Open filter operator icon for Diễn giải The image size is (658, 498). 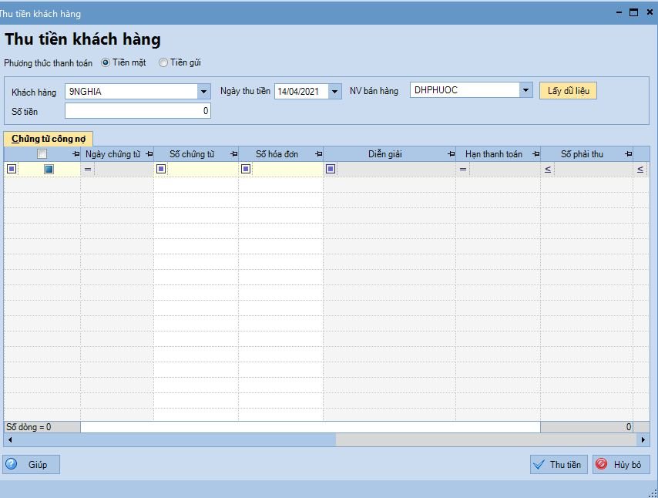(x=331, y=169)
